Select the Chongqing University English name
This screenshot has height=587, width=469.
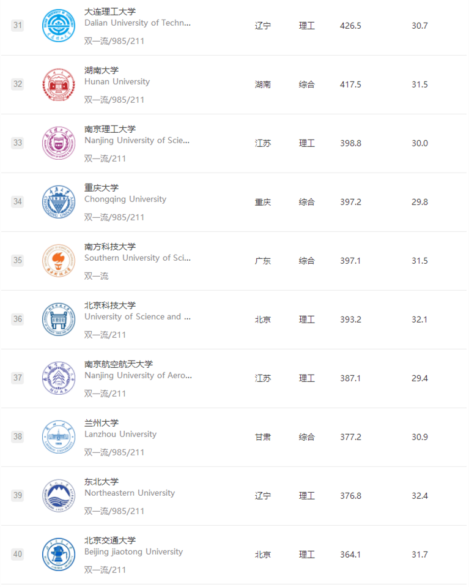pyautogui.click(x=125, y=199)
